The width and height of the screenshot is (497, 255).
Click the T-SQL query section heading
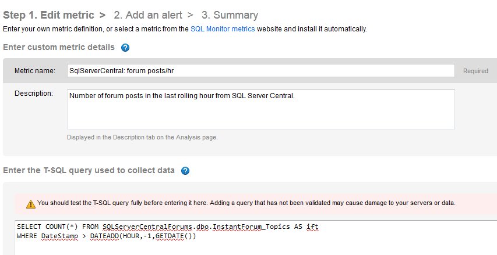click(89, 170)
